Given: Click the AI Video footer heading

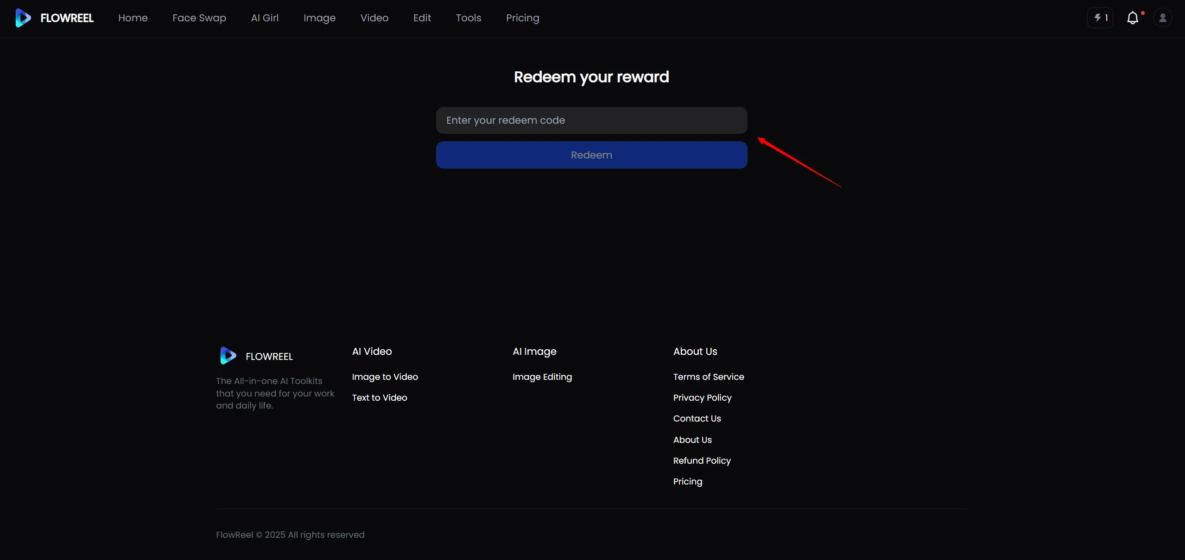Looking at the screenshot, I should coord(372,352).
